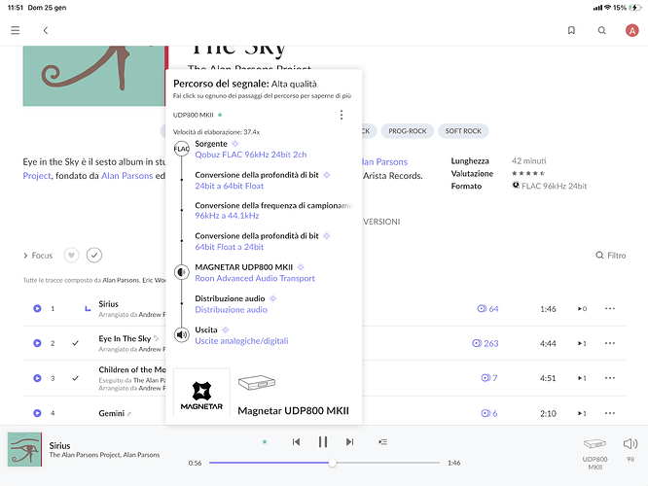
Task: Expand the Focus options
Action: pos(38,256)
